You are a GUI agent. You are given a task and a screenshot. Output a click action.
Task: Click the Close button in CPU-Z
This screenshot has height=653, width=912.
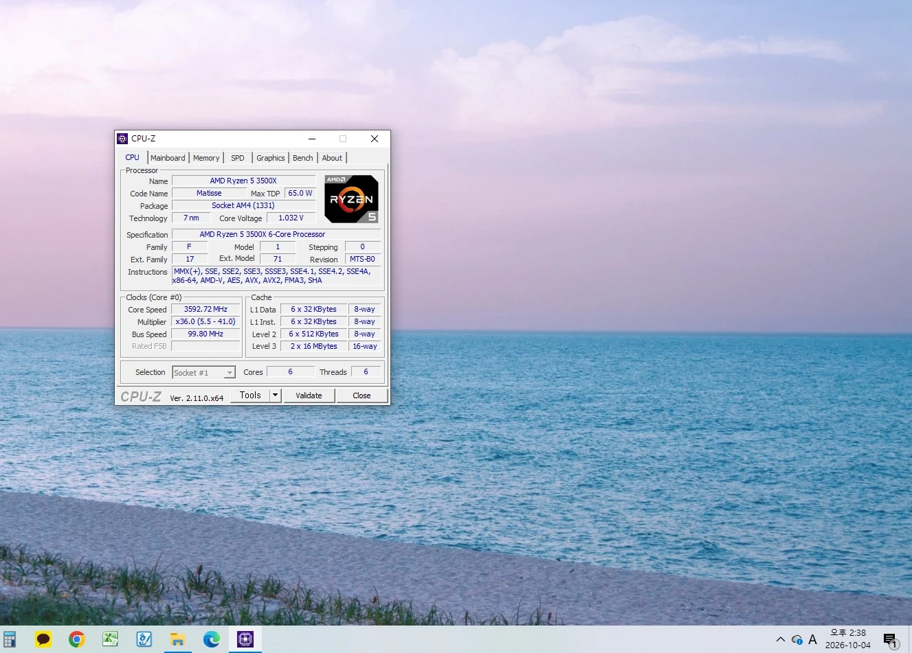pos(362,396)
